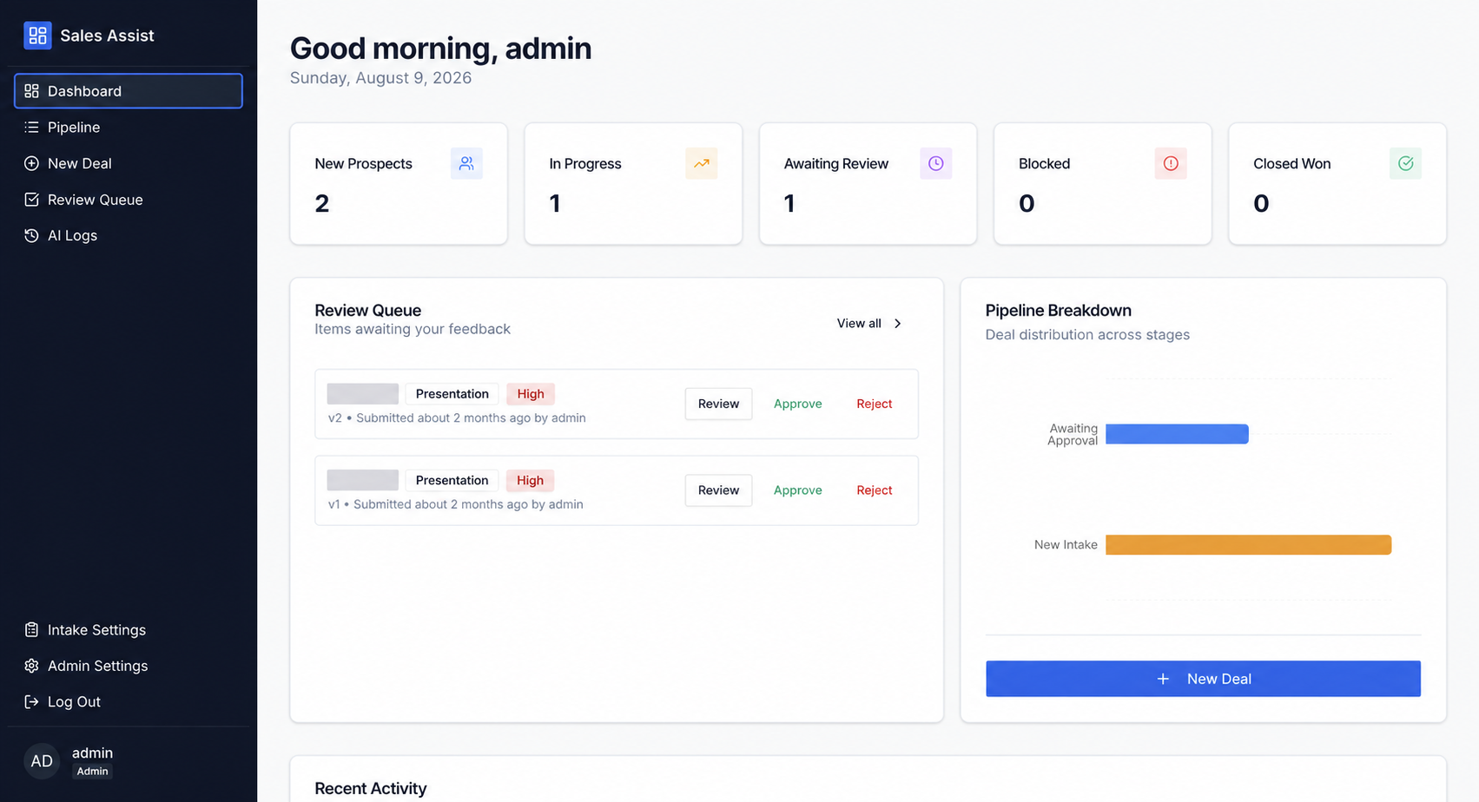Open the Pipeline page from sidebar

129,128
